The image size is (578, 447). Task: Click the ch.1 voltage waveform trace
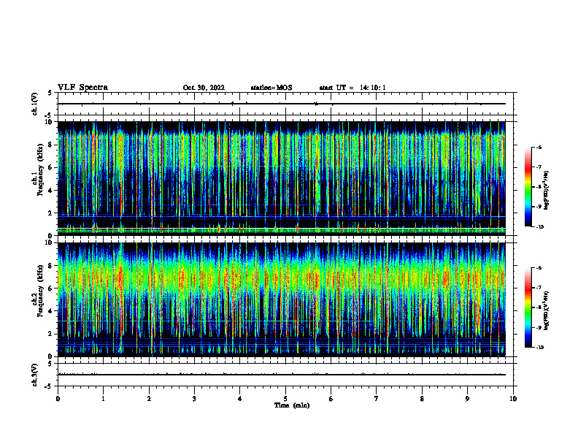[x=282, y=104]
